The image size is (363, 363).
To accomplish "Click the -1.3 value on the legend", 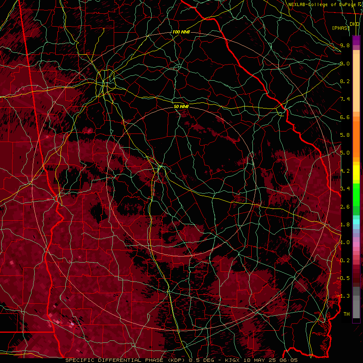I will click(343, 296).
